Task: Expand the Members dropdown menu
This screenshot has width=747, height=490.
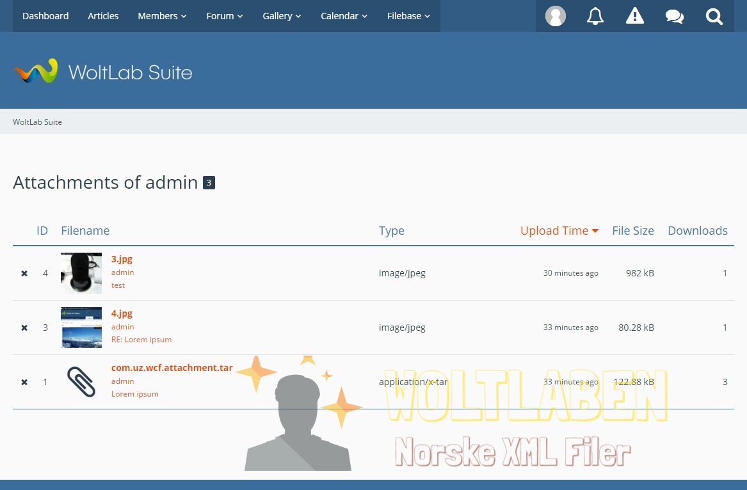Action: pos(162,16)
